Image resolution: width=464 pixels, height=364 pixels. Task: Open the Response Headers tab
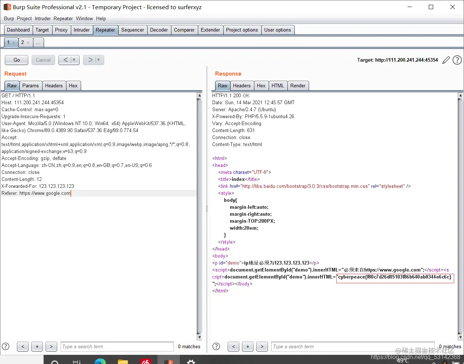pyautogui.click(x=242, y=86)
